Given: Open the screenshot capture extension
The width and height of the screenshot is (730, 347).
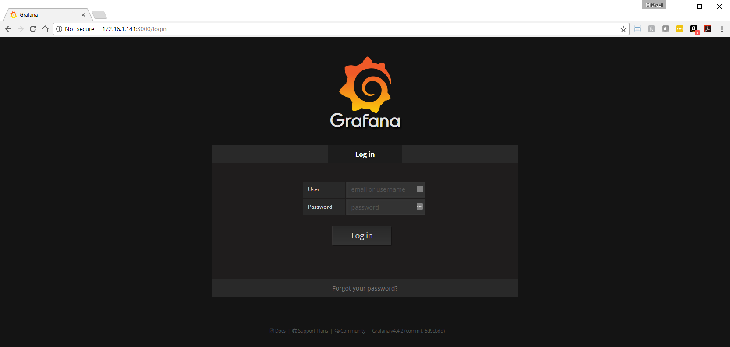Looking at the screenshot, I should 638,29.
